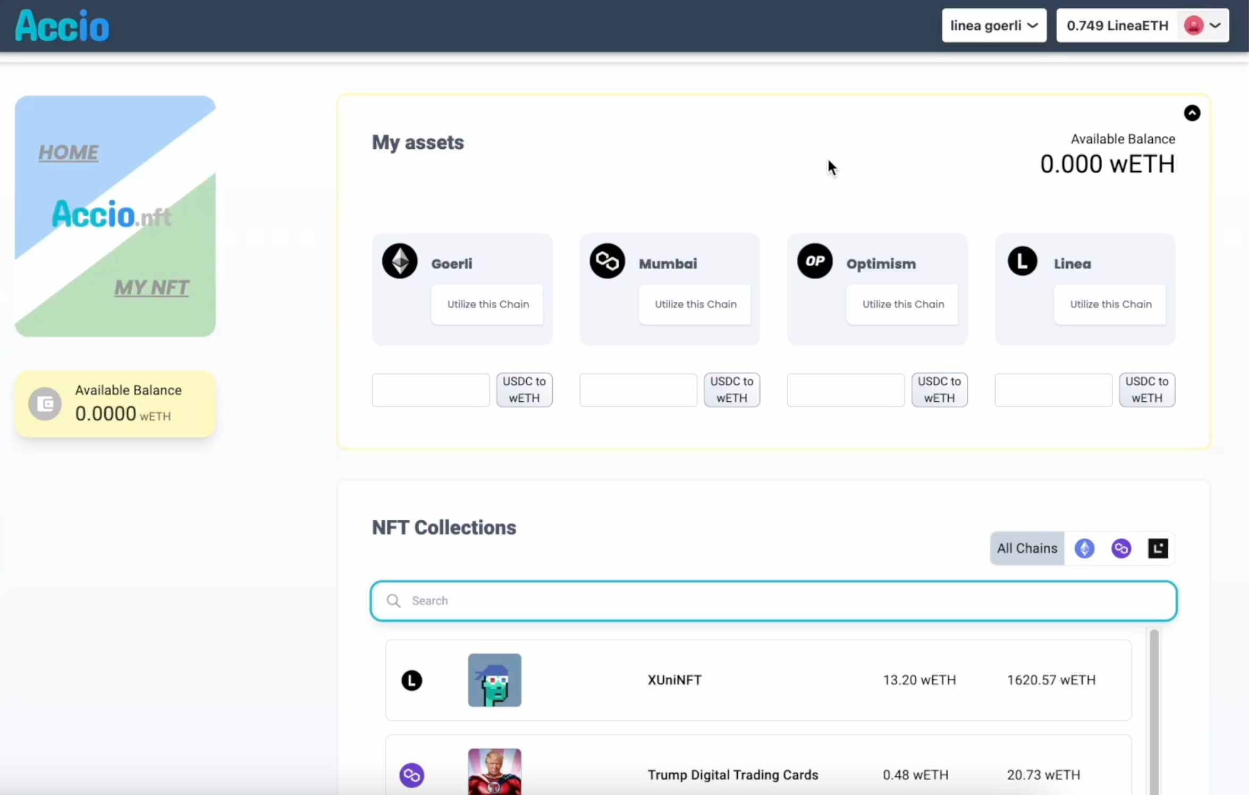Open the linea goerli network dropdown
The image size is (1249, 795).
pyautogui.click(x=994, y=26)
